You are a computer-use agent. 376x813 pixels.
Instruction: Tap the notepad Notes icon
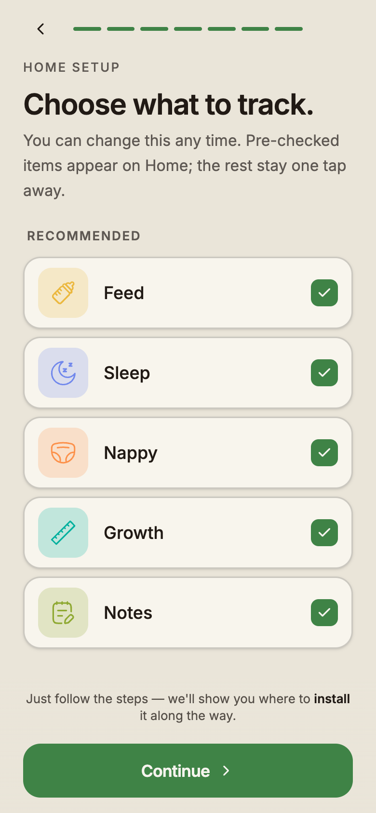pos(63,613)
